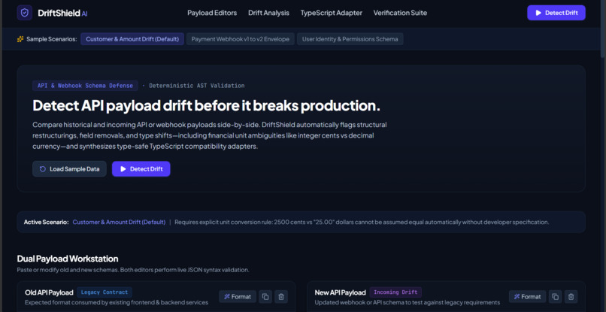Select Customer & Amount Drift (Default) scenario
Viewport: 606px width, 312px height.
point(132,39)
